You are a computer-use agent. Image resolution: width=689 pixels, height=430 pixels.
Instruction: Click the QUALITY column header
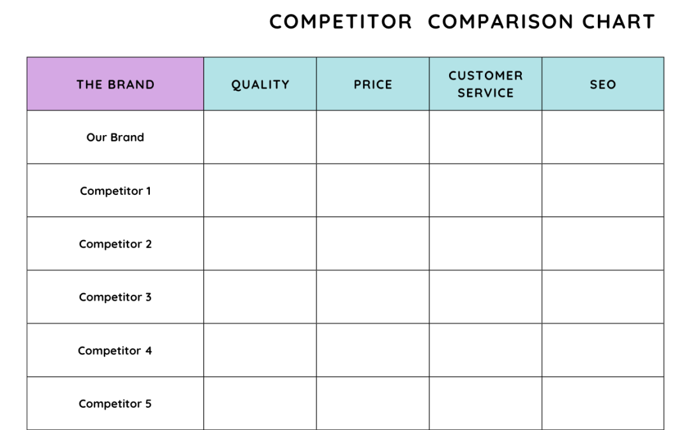[x=260, y=84]
